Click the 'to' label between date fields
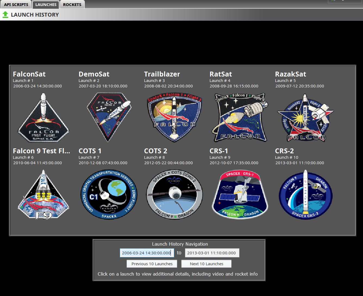Screen dimensions: 363x296 [x=179, y=253]
